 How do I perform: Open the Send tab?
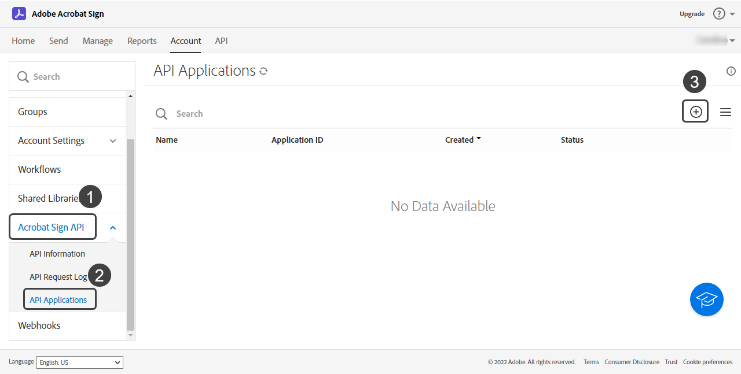tap(58, 40)
